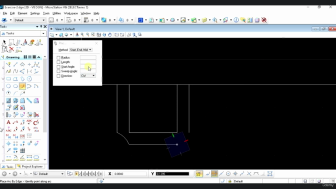This screenshot has width=336, height=189.
Task: Open the Direction 'CW' dropdown
Action: coord(88,76)
